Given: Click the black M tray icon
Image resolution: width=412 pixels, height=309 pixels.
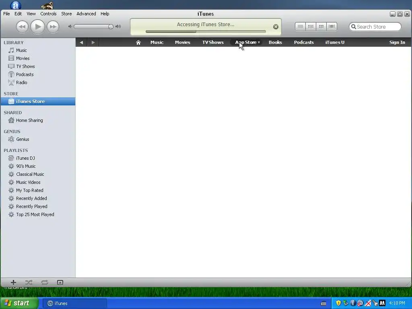Looking at the screenshot, I should pyautogui.click(x=382, y=303).
